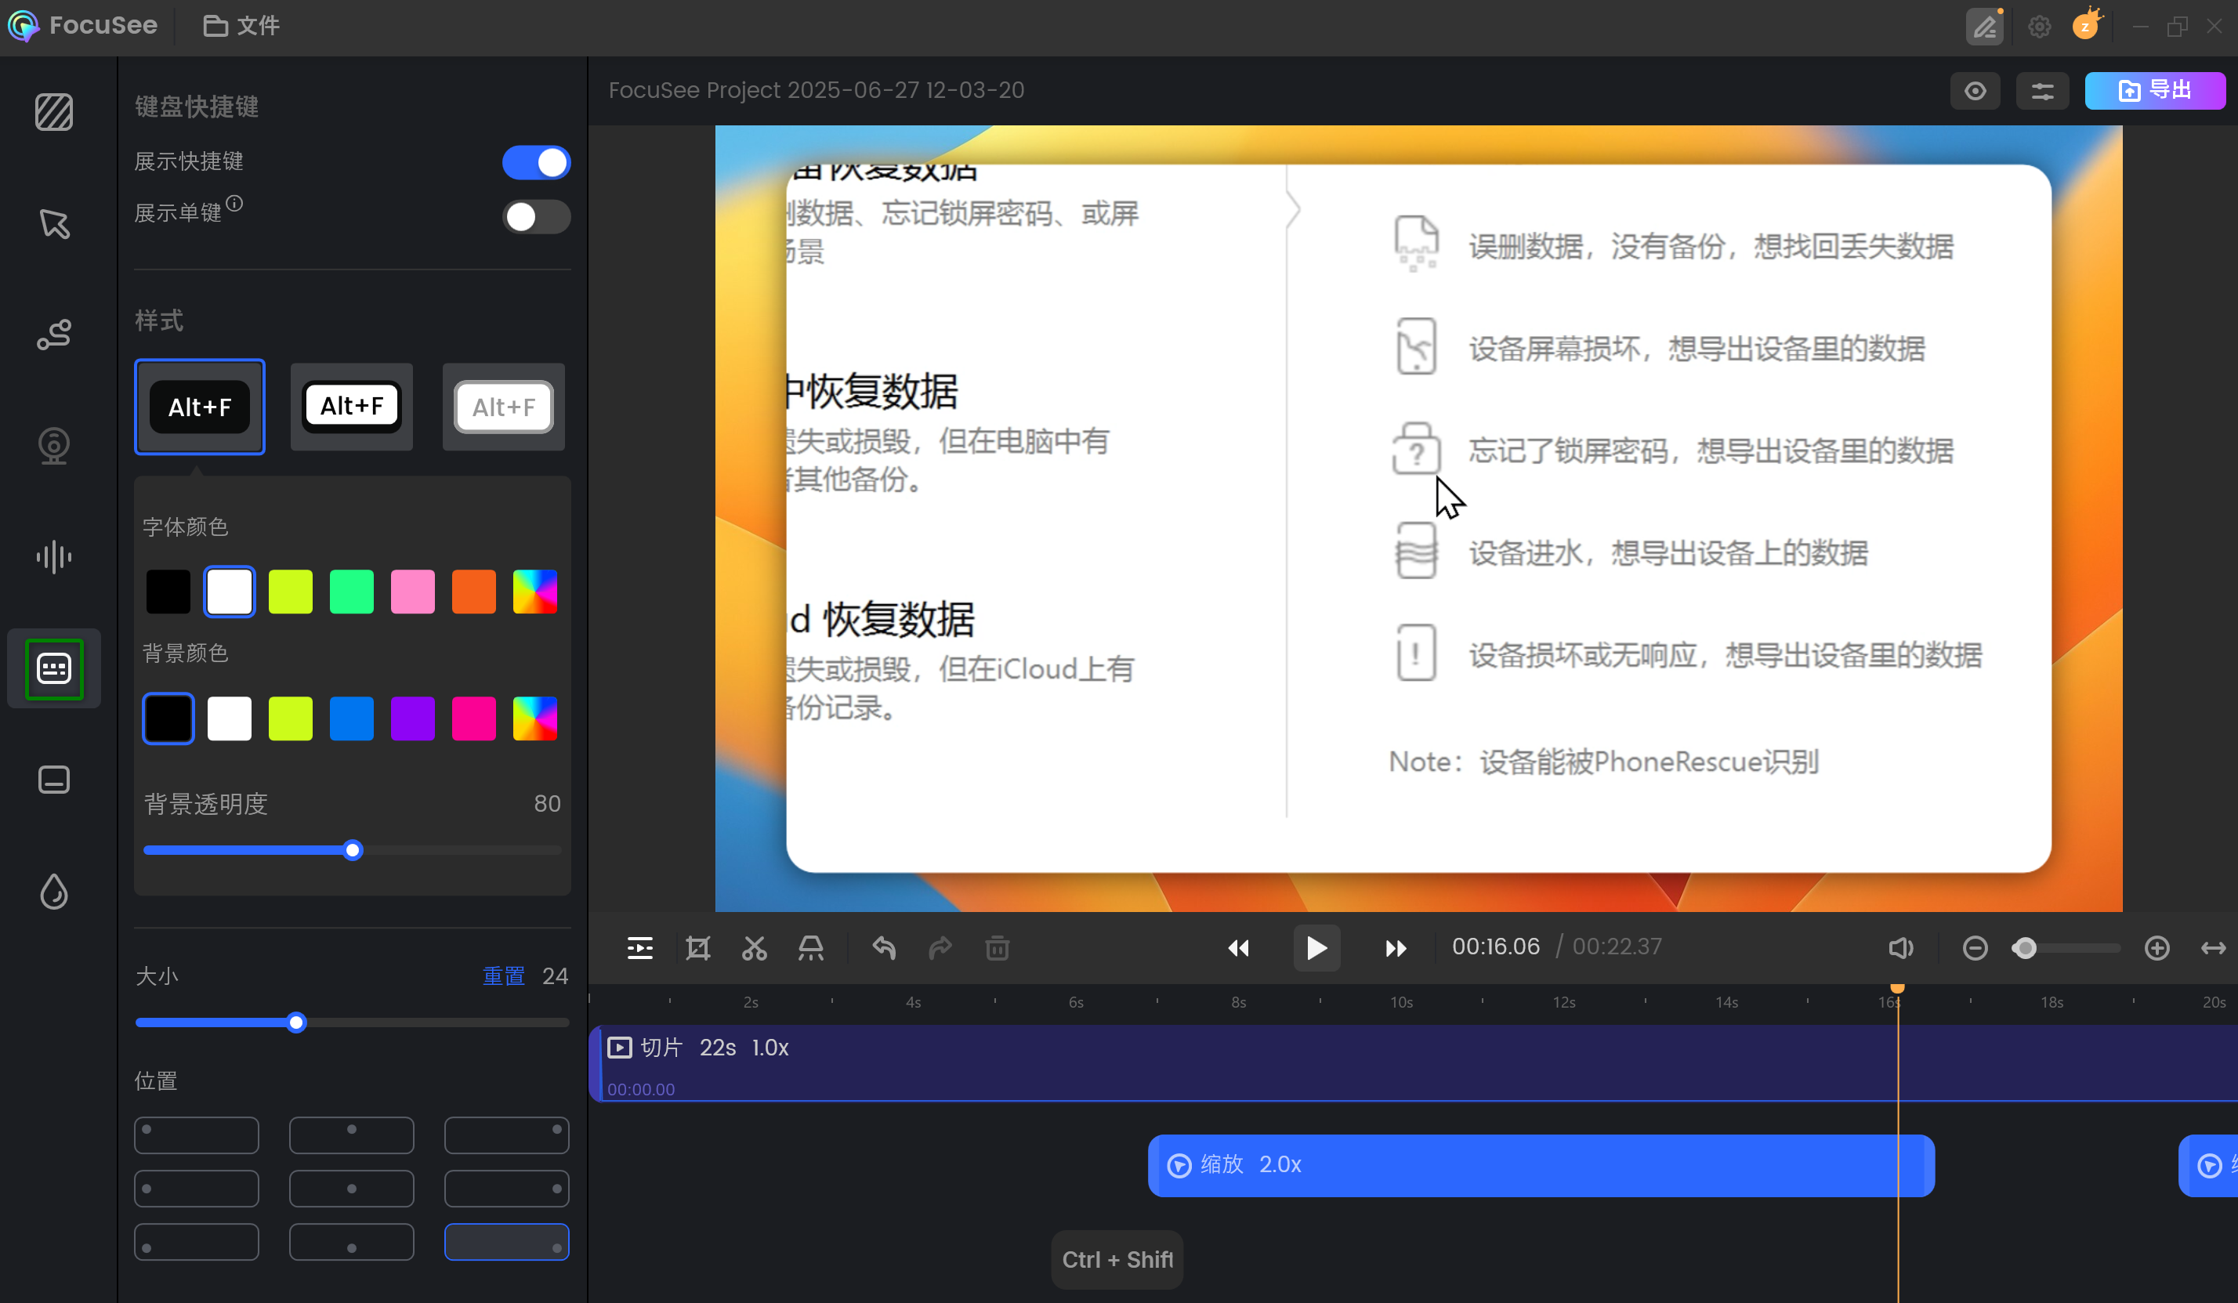
Task: Select bottom-left position option
Action: 196,1242
